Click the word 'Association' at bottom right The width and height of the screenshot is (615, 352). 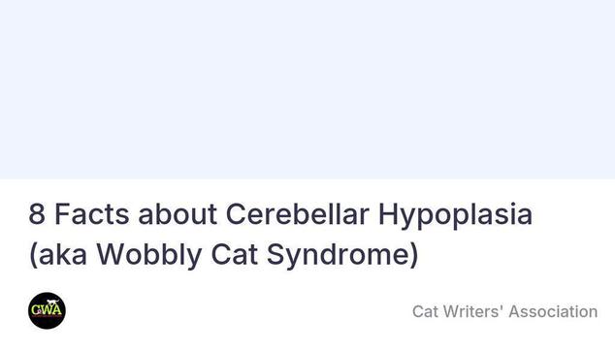[x=553, y=312]
